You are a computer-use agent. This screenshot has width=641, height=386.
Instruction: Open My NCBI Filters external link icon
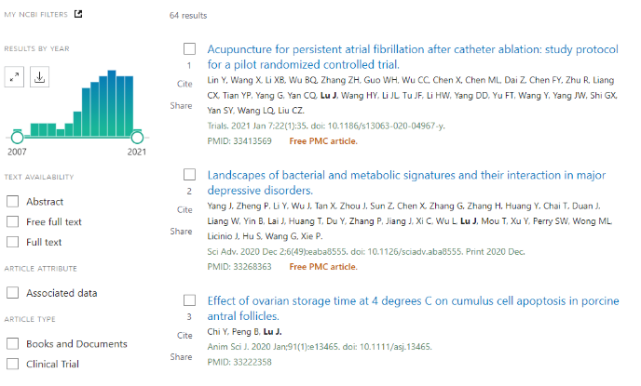pyautogui.click(x=78, y=14)
